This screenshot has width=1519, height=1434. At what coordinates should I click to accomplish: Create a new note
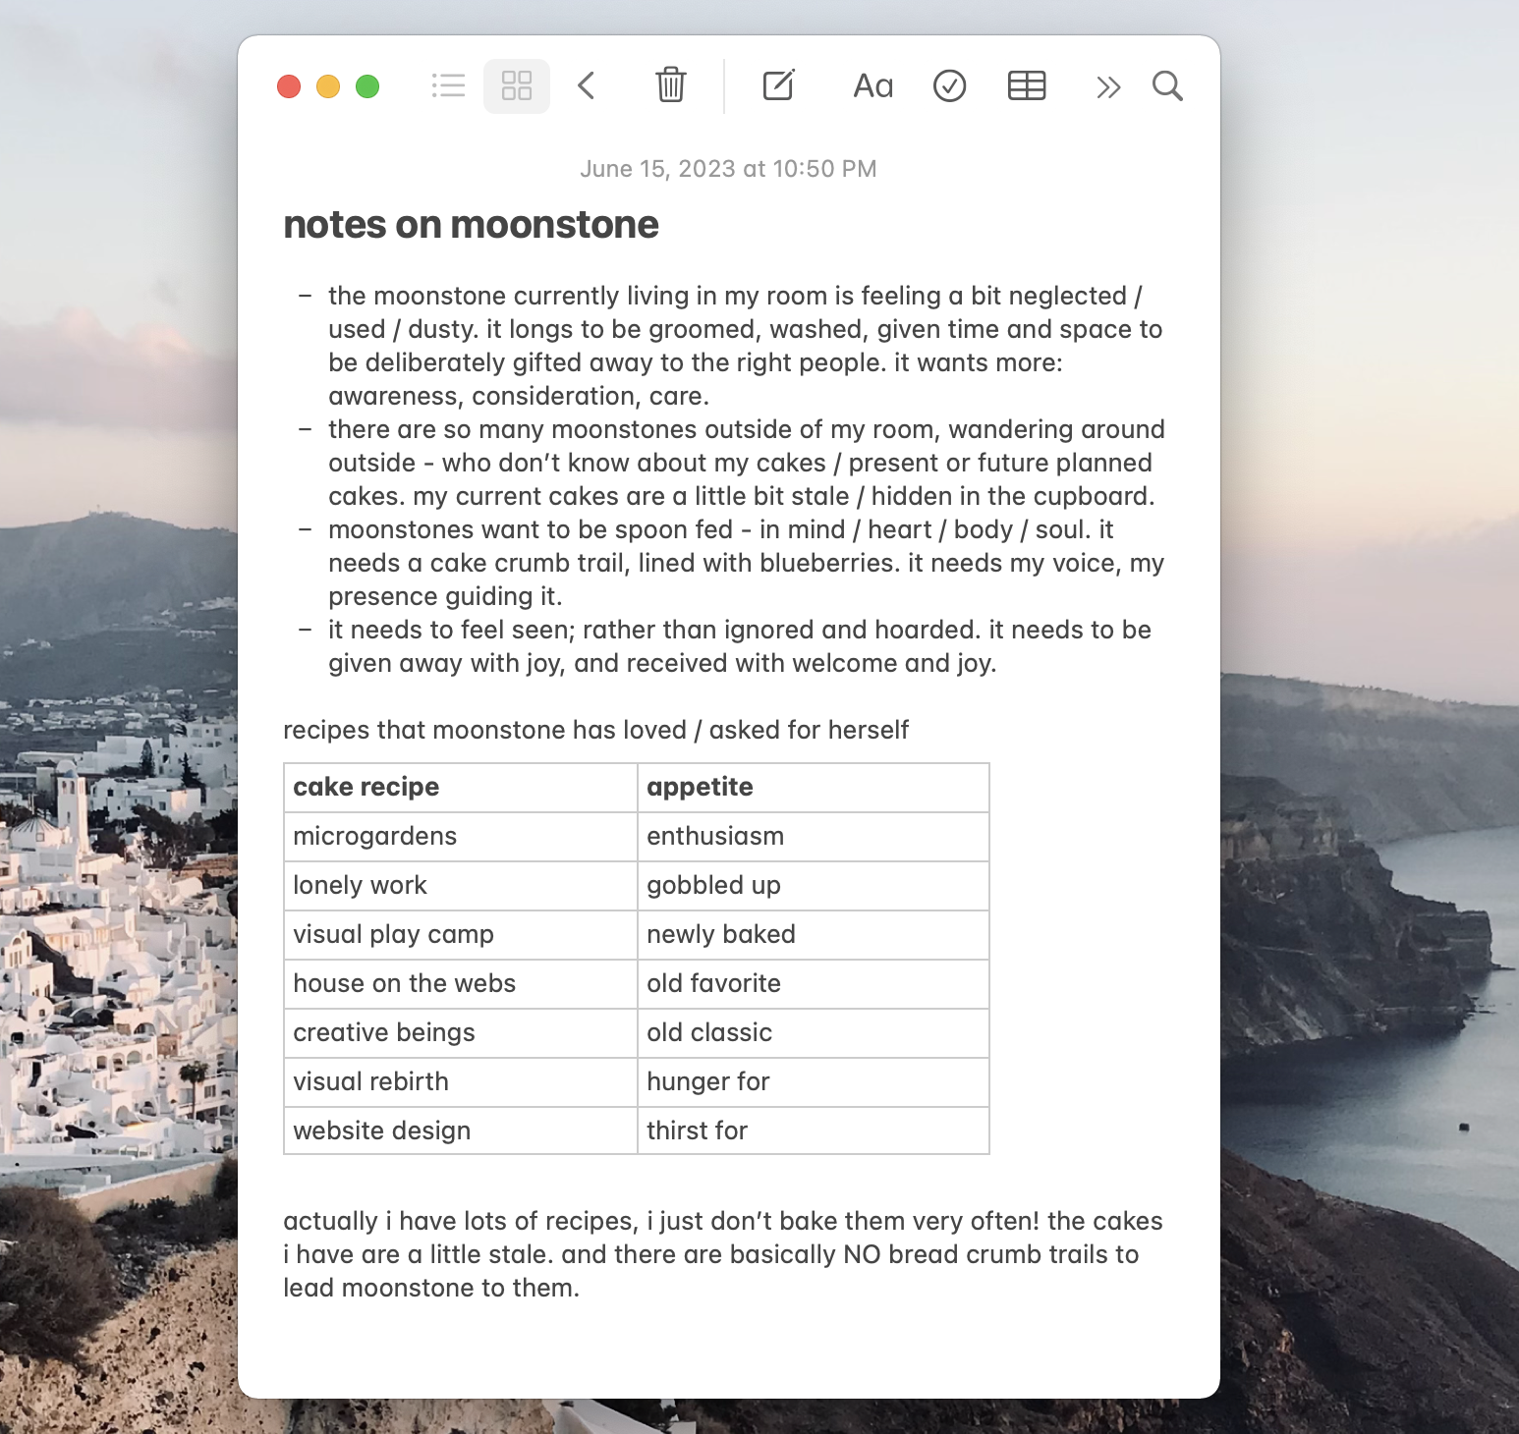778,85
